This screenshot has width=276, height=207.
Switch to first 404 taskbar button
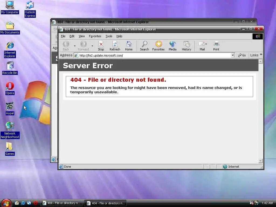61,203
